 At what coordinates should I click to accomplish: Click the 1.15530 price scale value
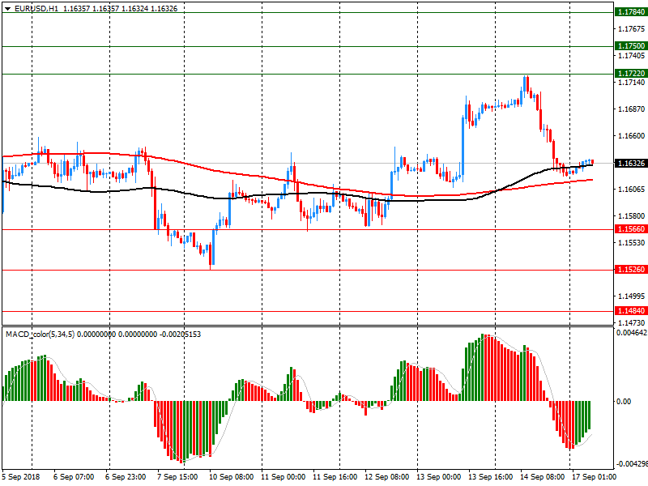click(x=631, y=242)
